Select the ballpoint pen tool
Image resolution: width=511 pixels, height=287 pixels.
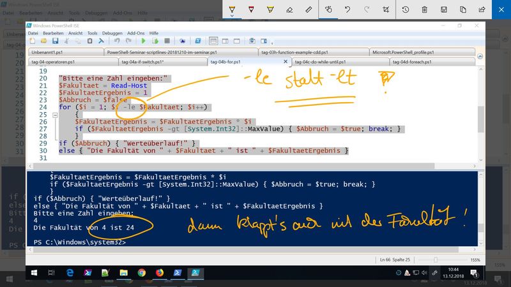tap(232, 9)
